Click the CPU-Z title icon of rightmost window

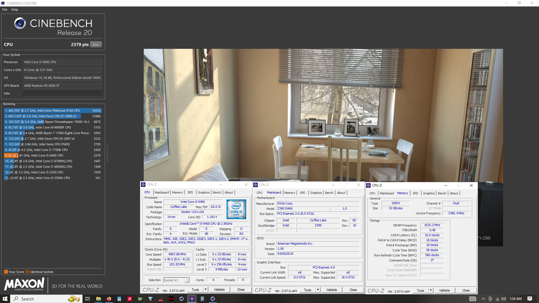point(368,185)
